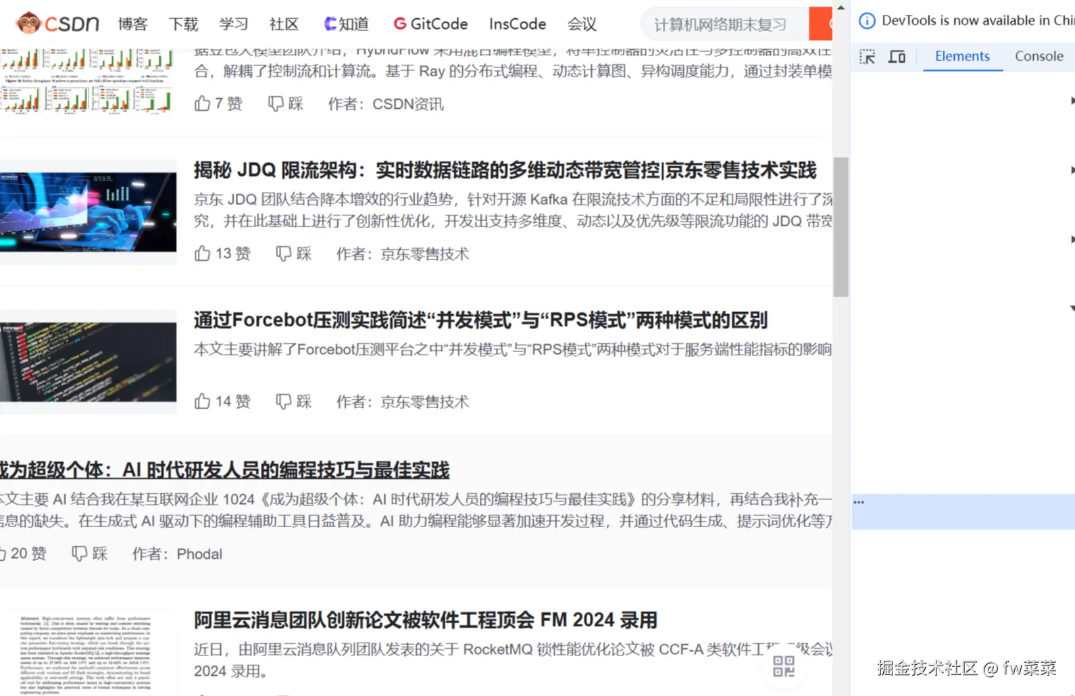This screenshot has height=696, width=1075.
Task: Open the JDQ 限流架构 article title
Action: [x=505, y=170]
